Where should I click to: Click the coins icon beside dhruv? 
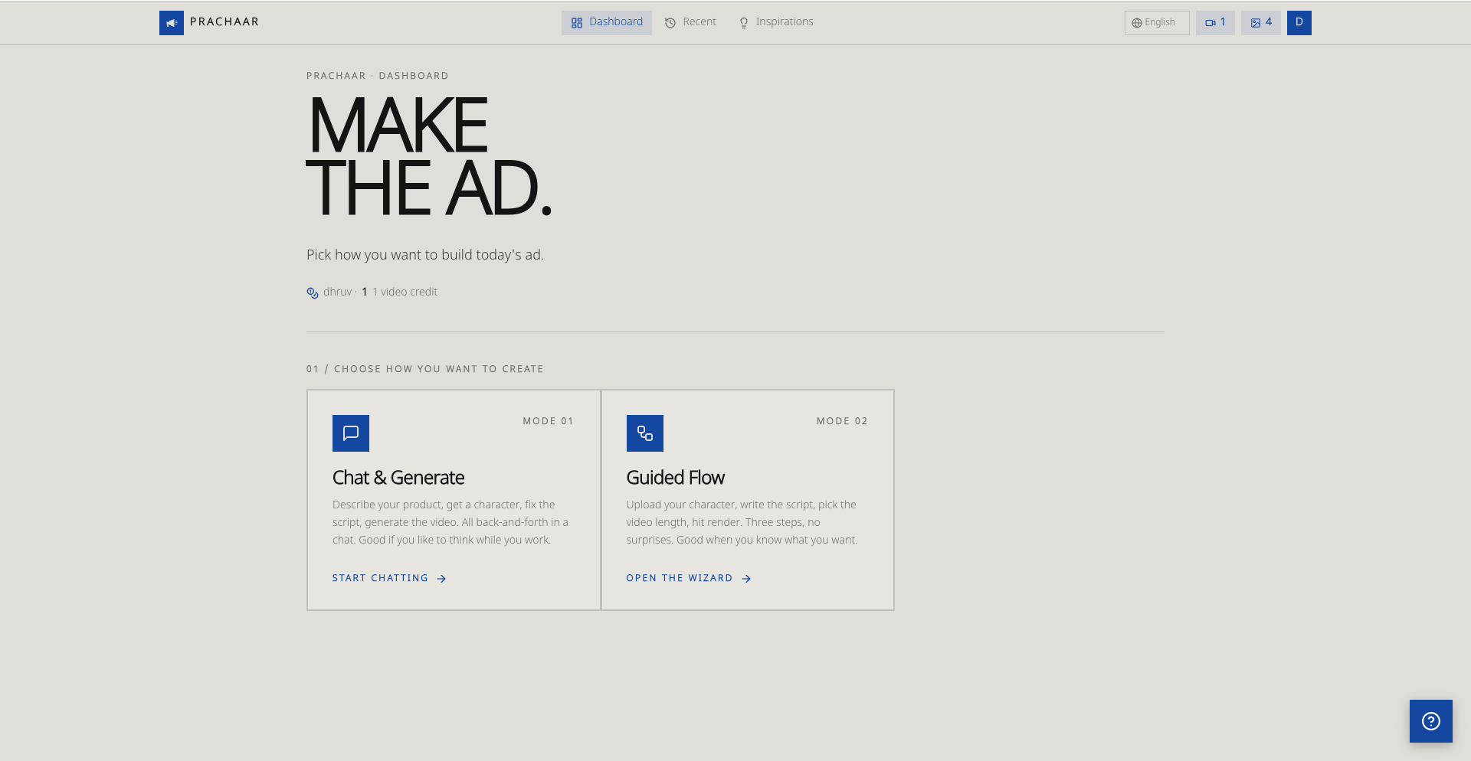pos(313,292)
